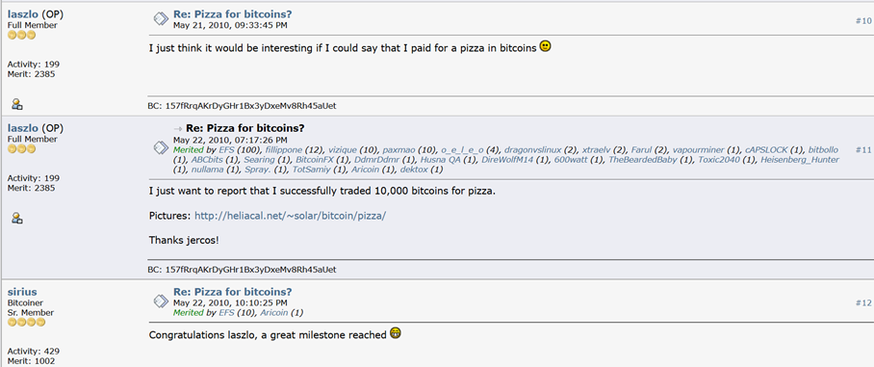Screen dimensions: 874x367
Task: Open post permalink #11
Action: [x=862, y=150]
